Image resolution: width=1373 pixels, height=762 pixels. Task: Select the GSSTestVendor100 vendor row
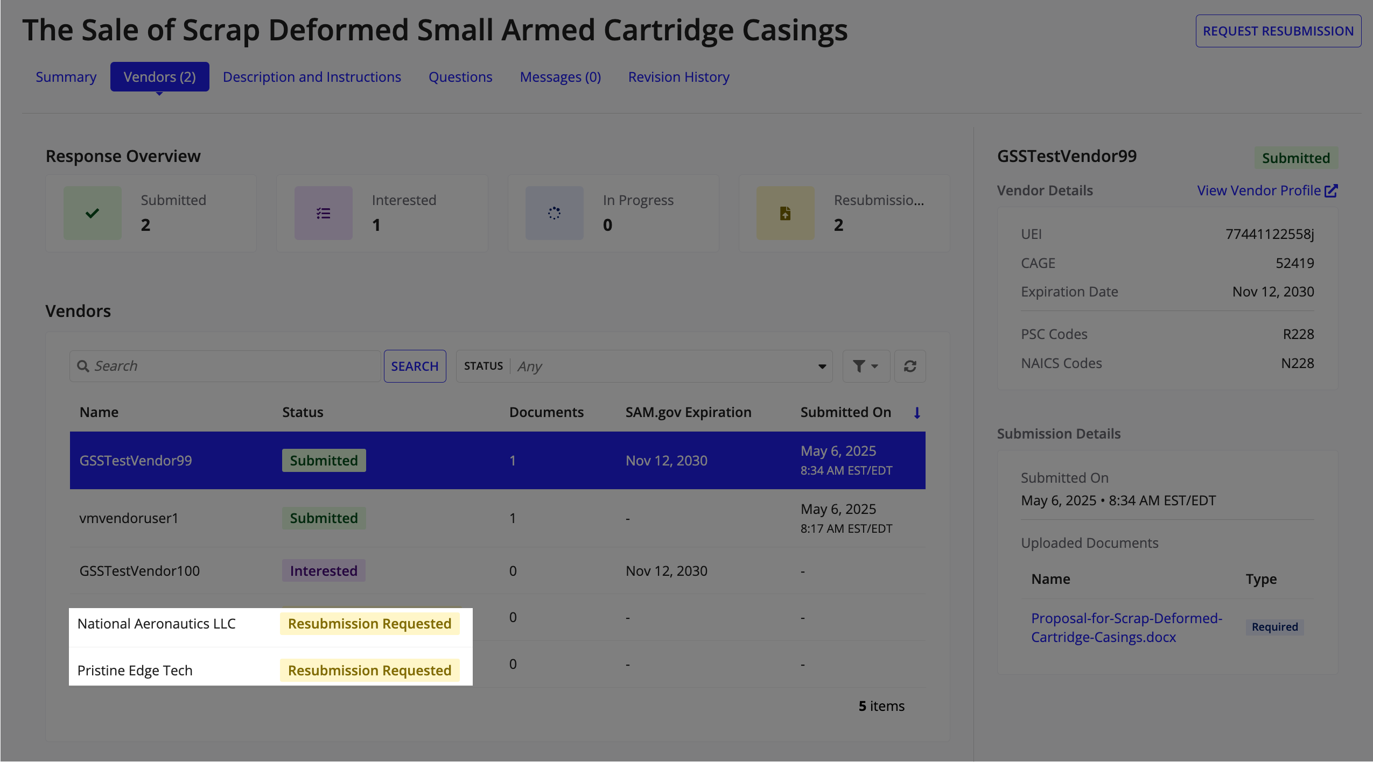pos(498,571)
